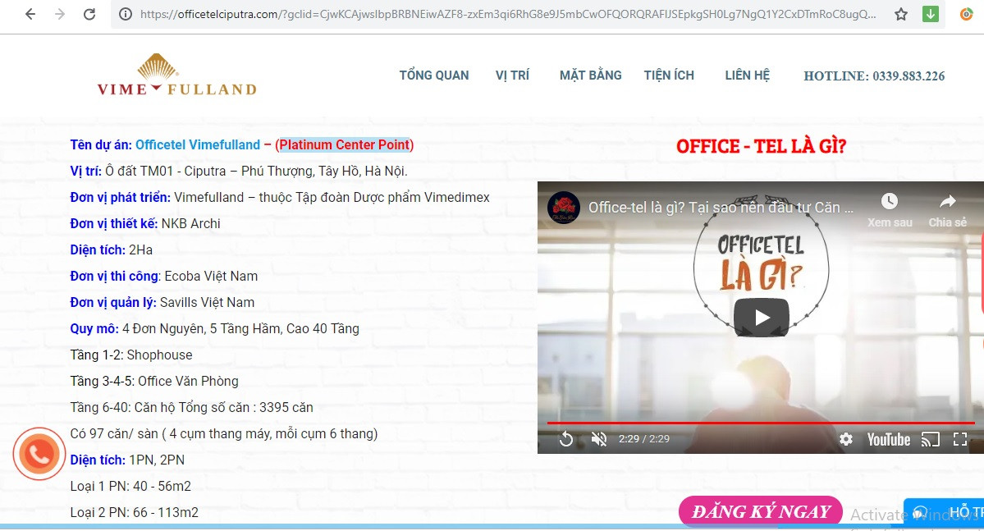The image size is (984, 531).
Task: Open the YouTube player settings gear
Action: (845, 439)
